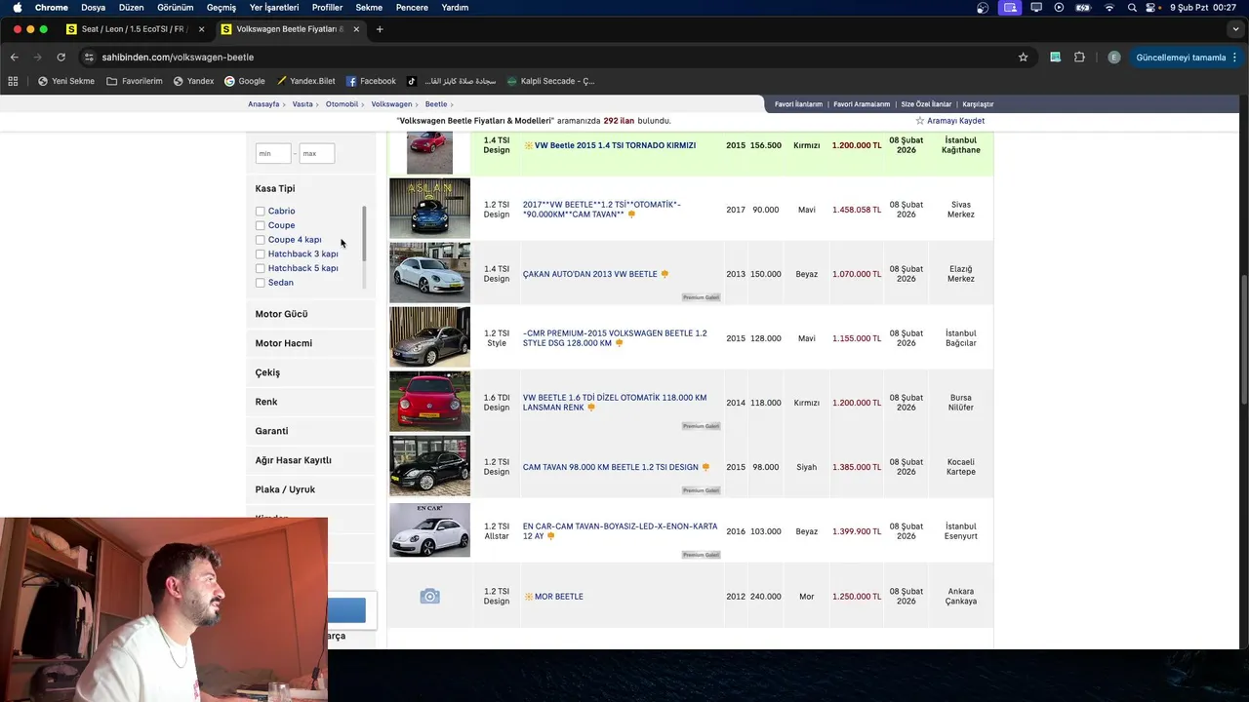
Task: Open the Chrome three-dot menu
Action: pos(1234,58)
